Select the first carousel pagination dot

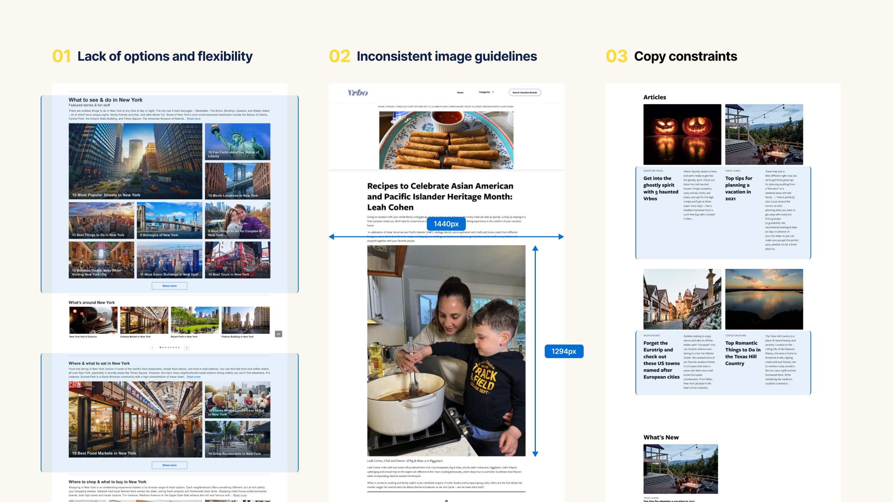(160, 347)
